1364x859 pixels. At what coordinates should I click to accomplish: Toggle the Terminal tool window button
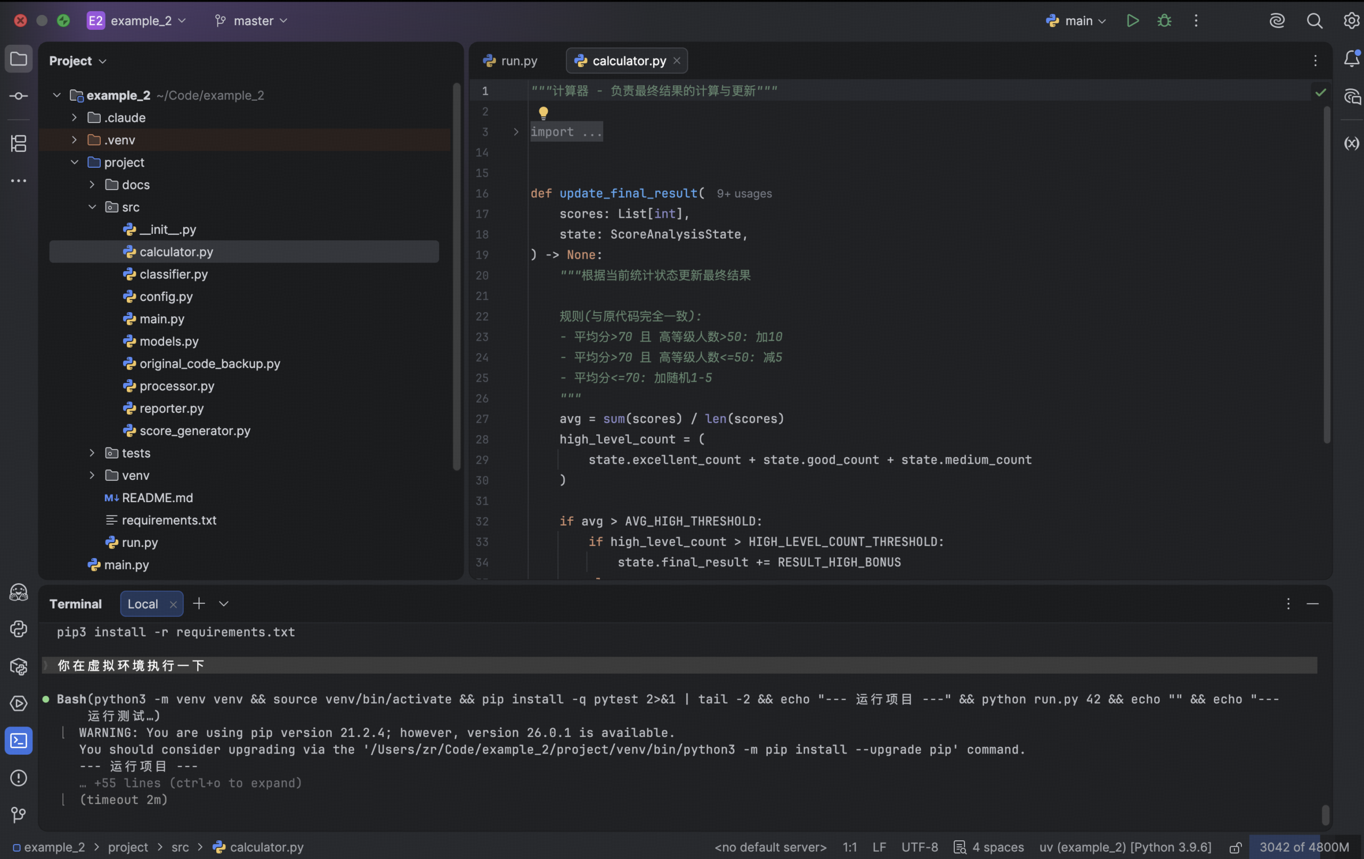pos(19,741)
